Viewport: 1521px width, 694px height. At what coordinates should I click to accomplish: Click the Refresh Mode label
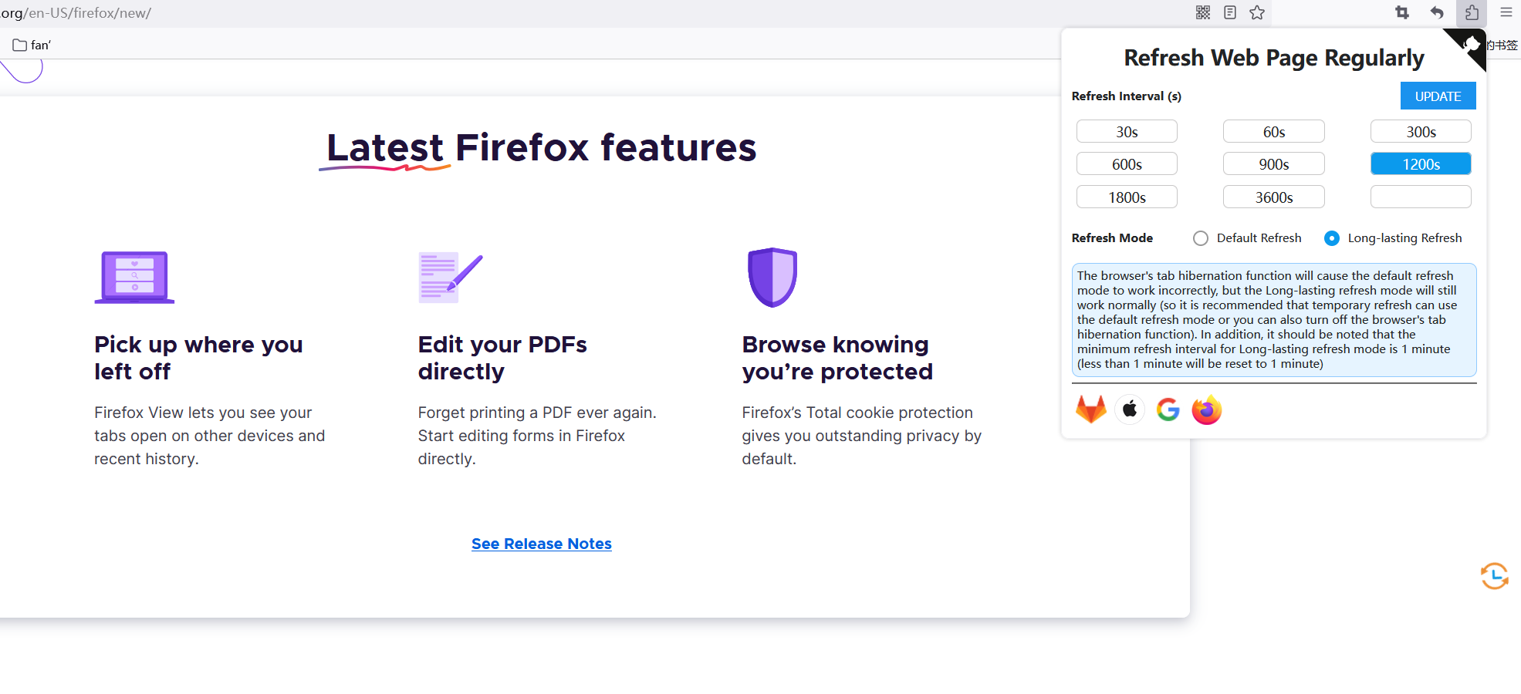(1112, 238)
